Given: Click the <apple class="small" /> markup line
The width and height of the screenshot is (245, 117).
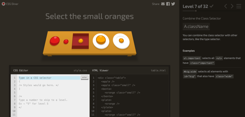Looking at the screenshot, I should 118,85.
